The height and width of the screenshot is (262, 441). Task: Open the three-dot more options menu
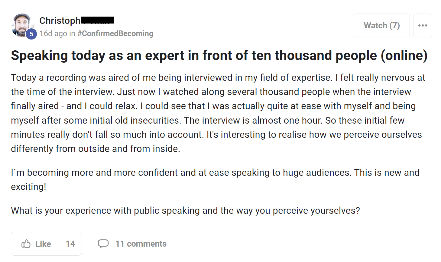[423, 25]
